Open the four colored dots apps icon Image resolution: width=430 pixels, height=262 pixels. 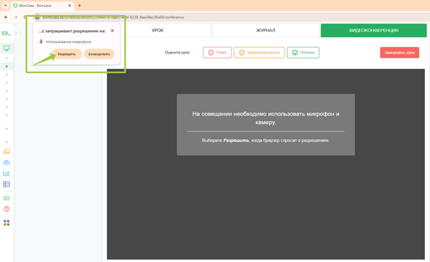(6, 223)
